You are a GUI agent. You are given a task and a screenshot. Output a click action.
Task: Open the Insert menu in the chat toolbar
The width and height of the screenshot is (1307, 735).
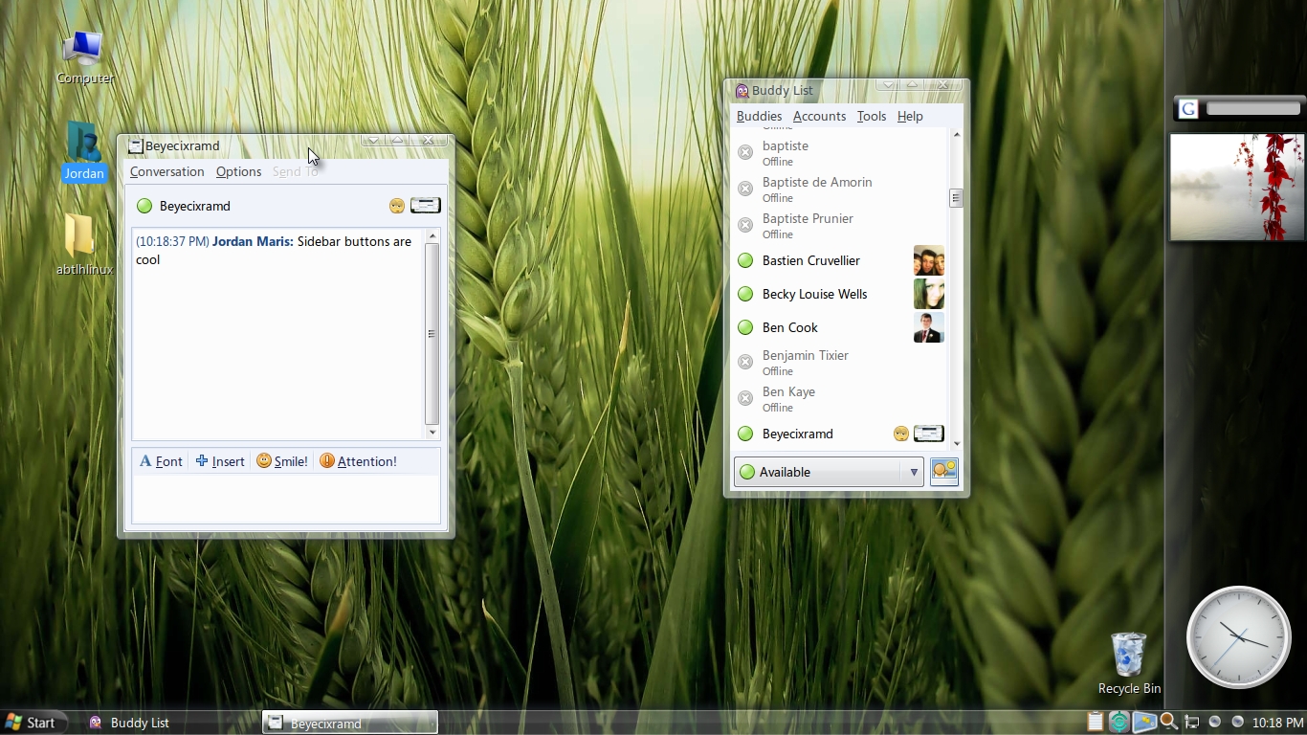pos(220,461)
